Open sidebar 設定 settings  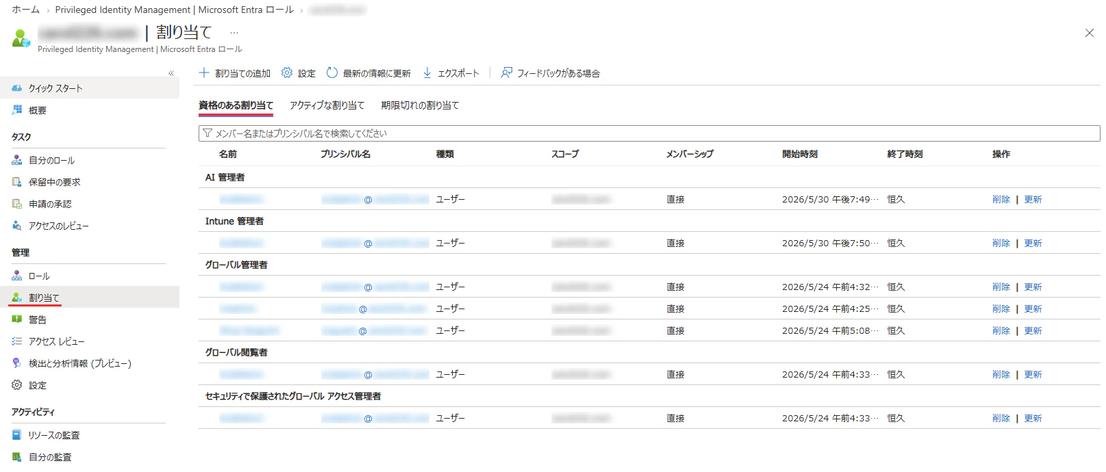[x=37, y=385]
